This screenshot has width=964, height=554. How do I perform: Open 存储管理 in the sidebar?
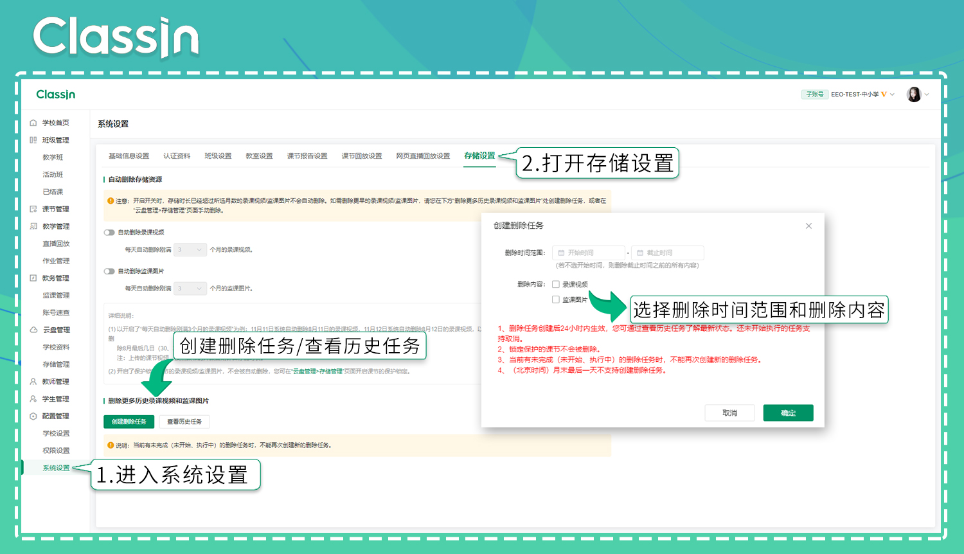click(56, 364)
